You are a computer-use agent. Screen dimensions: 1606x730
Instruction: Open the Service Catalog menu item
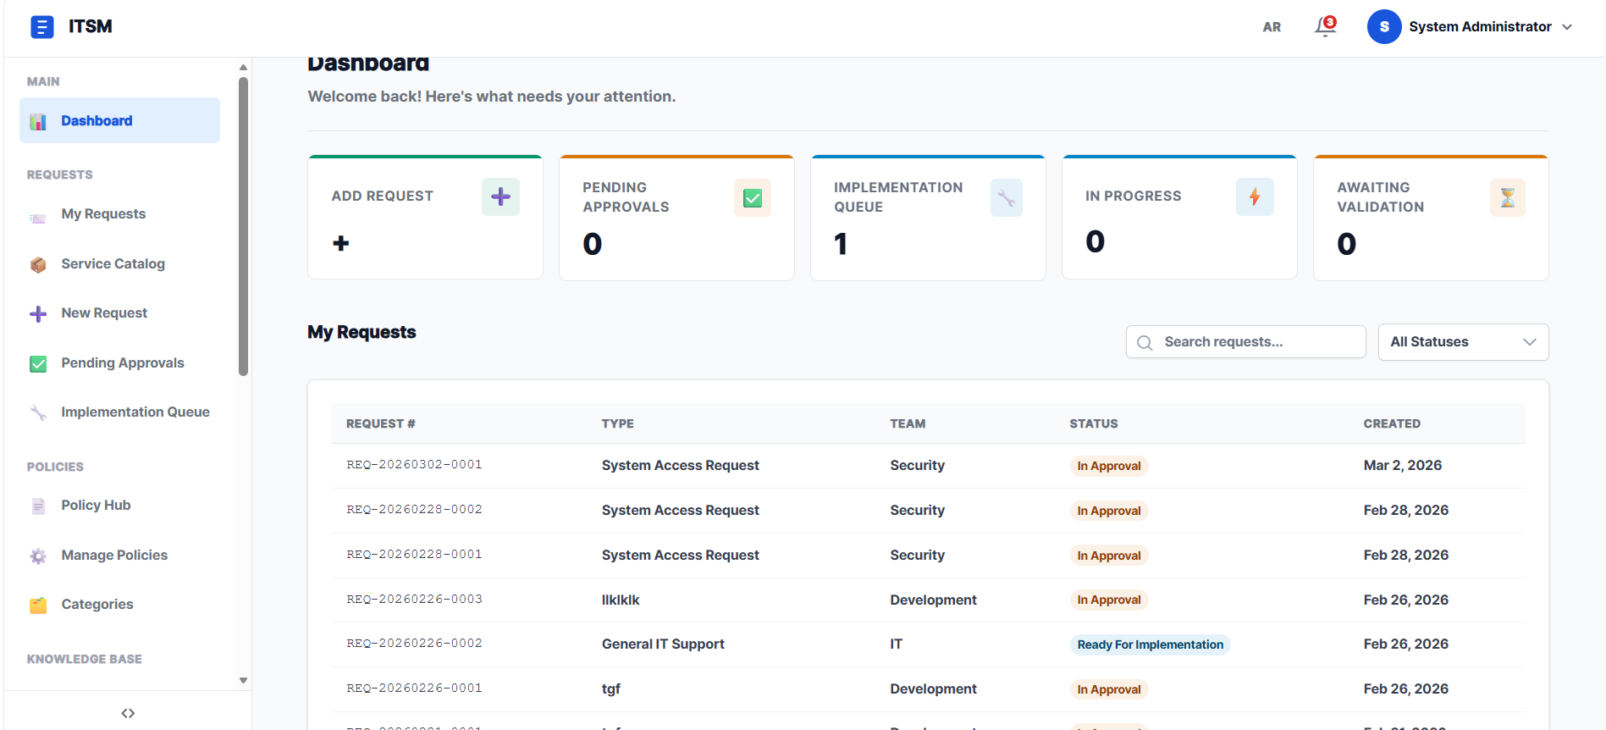tap(119, 264)
